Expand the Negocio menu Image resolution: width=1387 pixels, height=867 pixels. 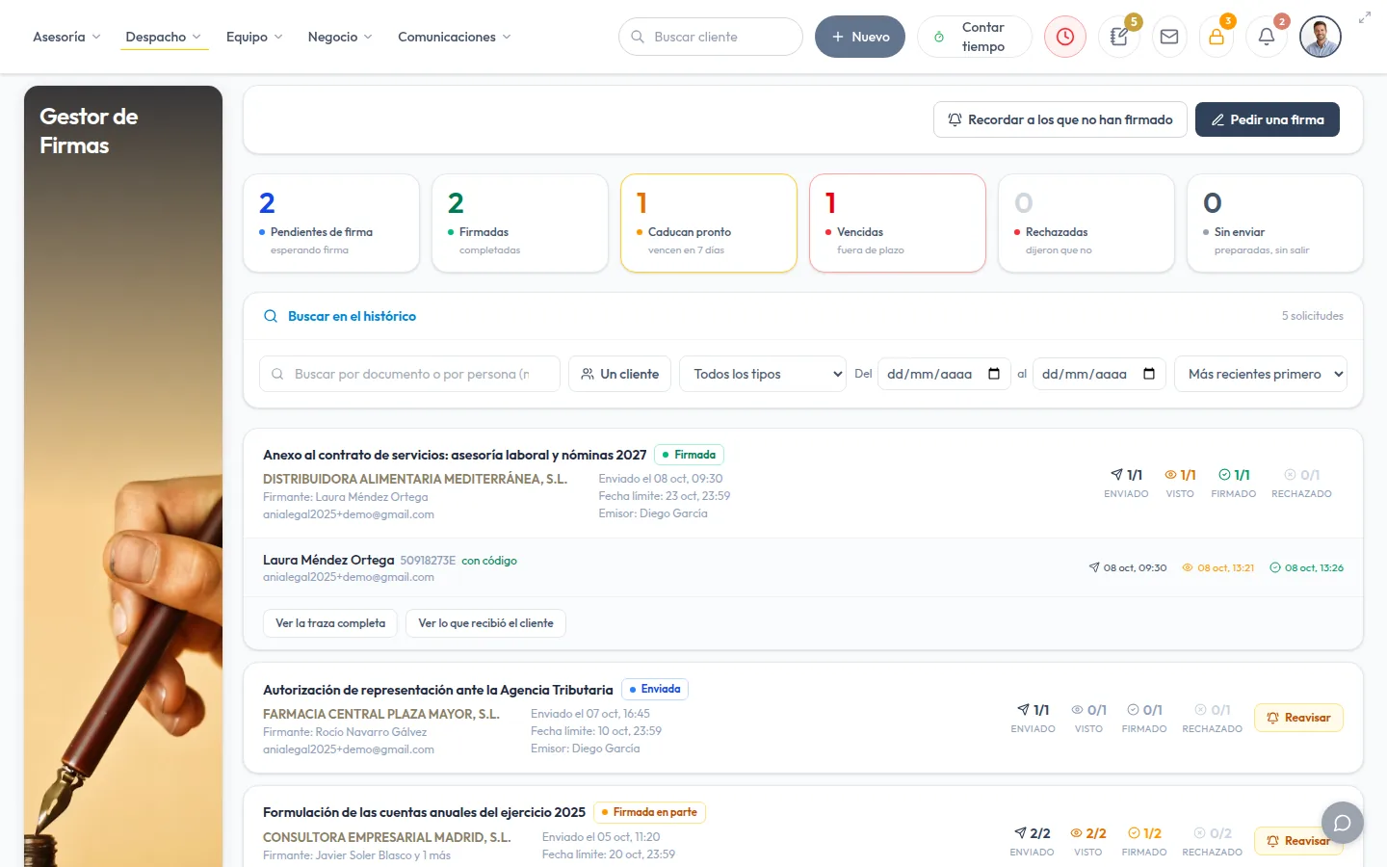[340, 37]
